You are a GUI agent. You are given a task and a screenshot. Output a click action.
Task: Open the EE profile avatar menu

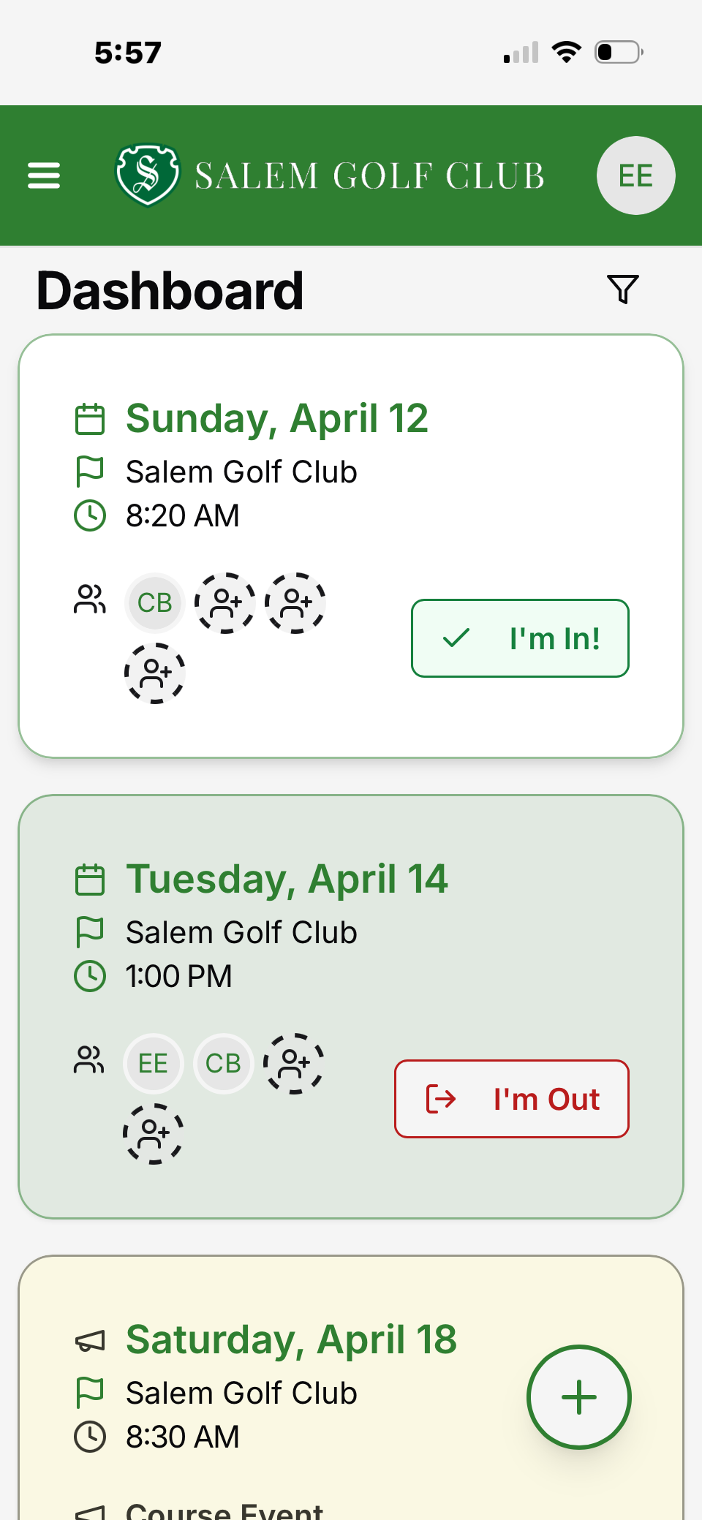pyautogui.click(x=635, y=175)
